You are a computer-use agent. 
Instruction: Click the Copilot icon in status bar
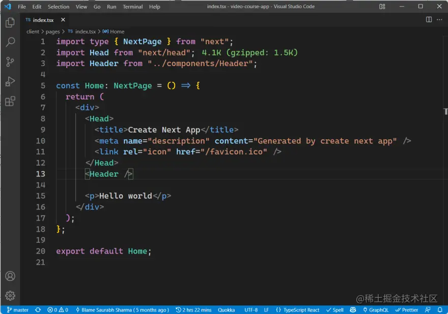(353, 310)
